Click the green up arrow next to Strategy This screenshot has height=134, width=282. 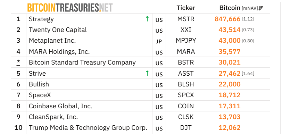coord(147,19)
